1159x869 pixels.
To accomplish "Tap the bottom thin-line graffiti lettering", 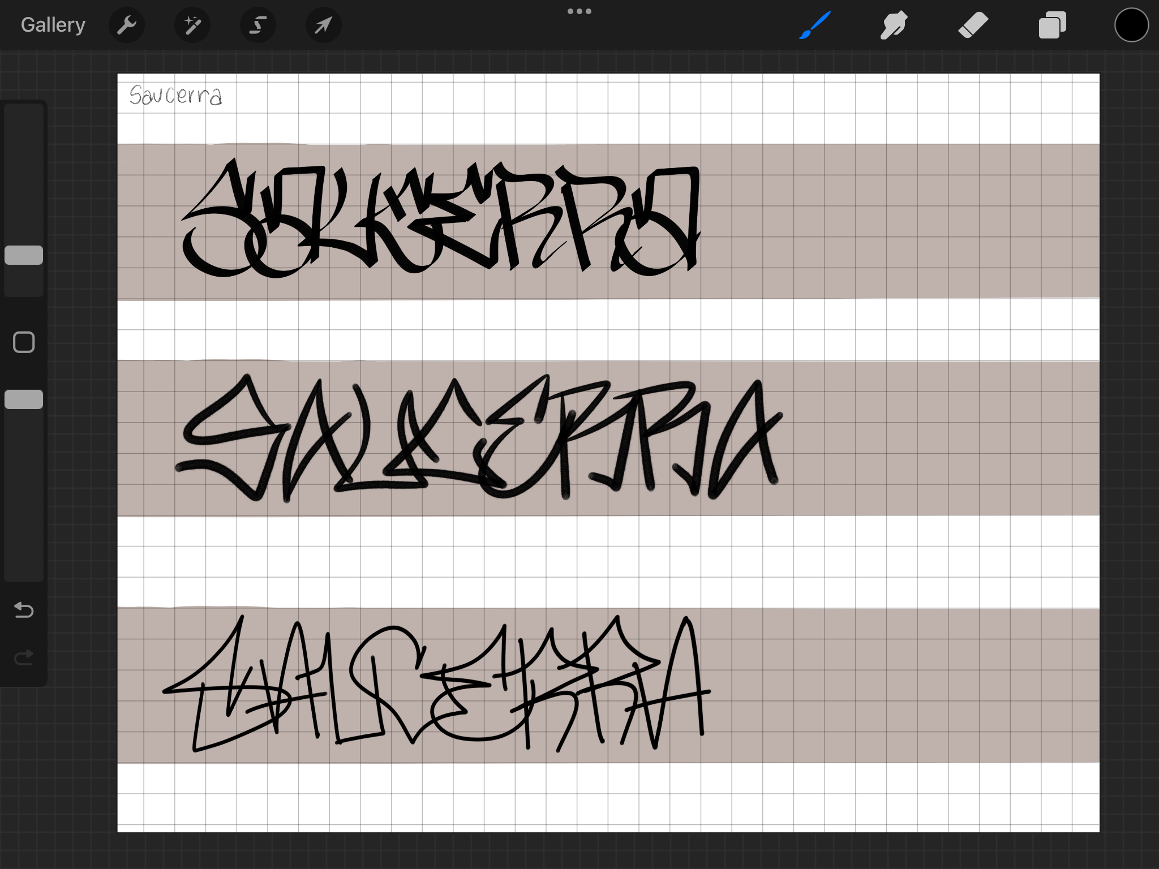I will click(436, 685).
